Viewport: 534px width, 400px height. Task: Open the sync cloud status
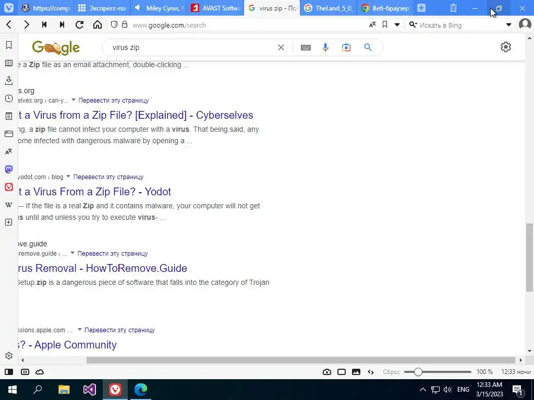(x=40, y=372)
